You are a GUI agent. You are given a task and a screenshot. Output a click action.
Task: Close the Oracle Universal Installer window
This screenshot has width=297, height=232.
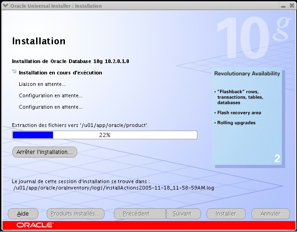point(292,5)
